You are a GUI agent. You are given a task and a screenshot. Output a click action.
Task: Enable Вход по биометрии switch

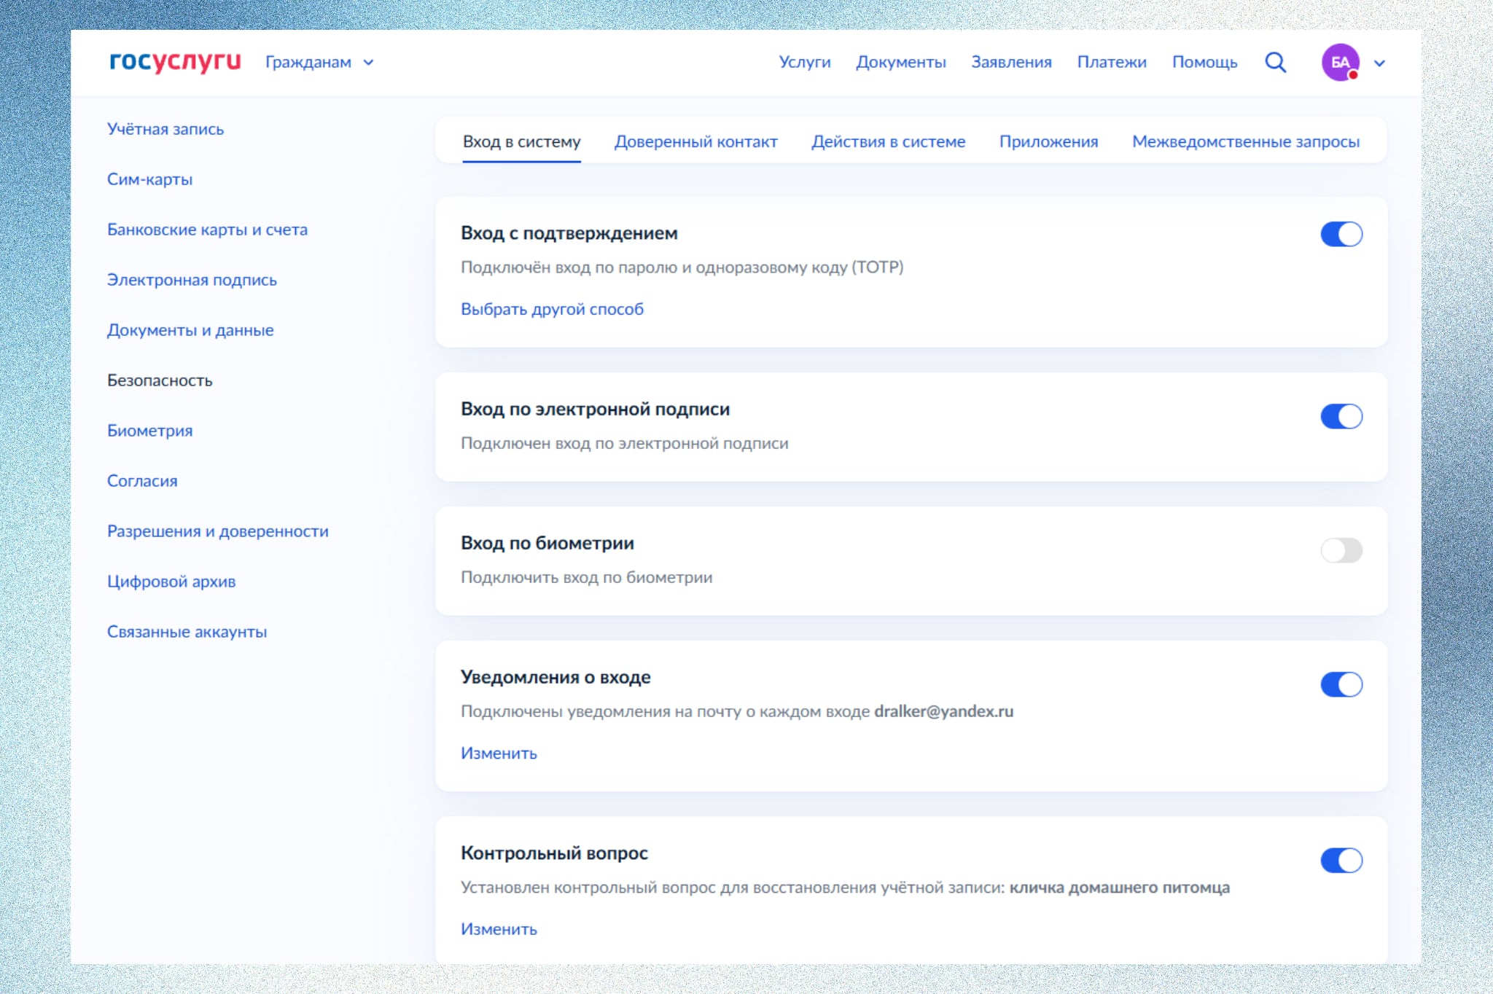coord(1341,550)
